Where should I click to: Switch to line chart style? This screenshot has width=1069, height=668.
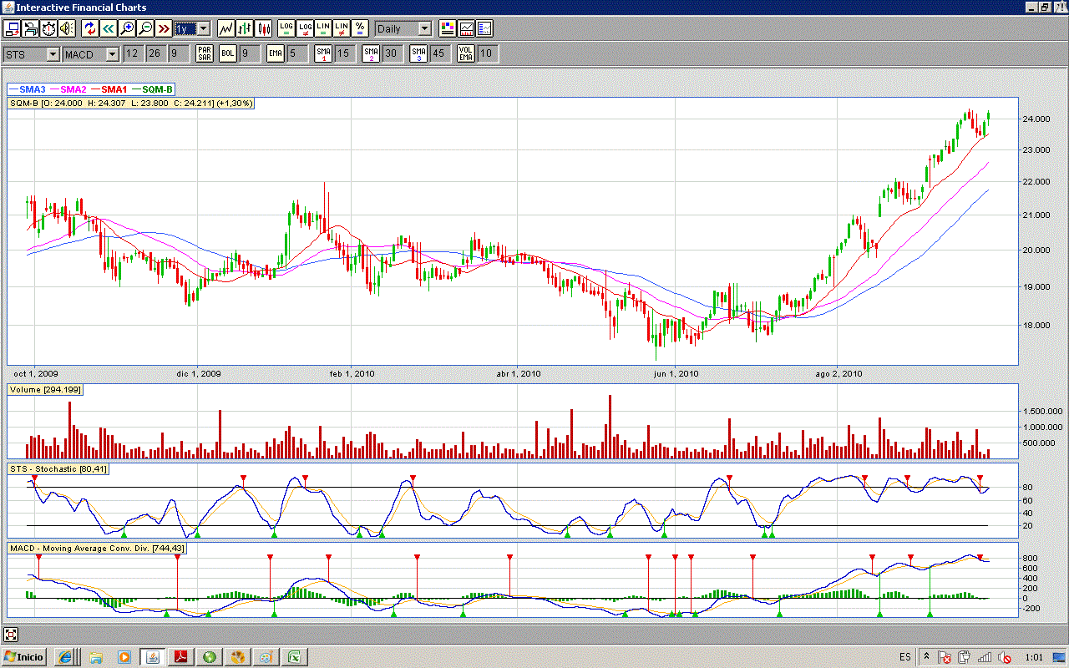[226, 28]
